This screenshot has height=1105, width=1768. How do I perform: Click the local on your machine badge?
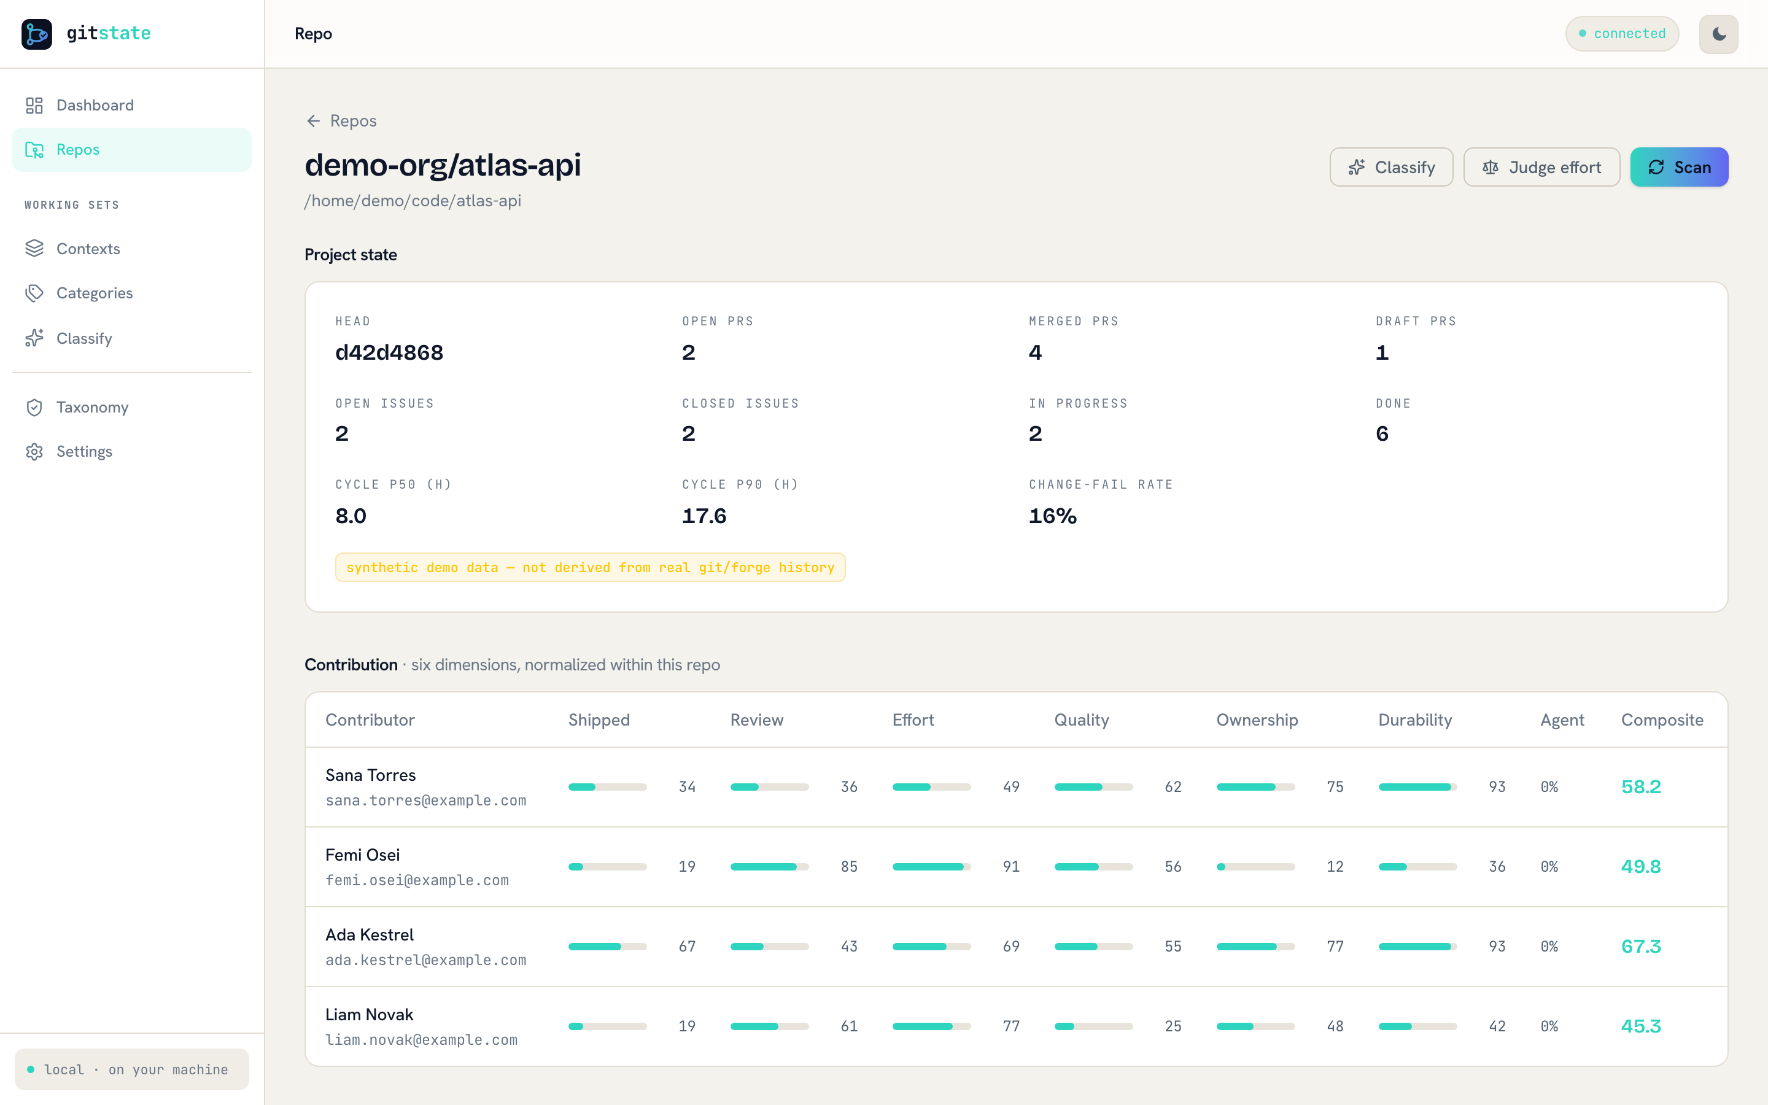(x=131, y=1069)
